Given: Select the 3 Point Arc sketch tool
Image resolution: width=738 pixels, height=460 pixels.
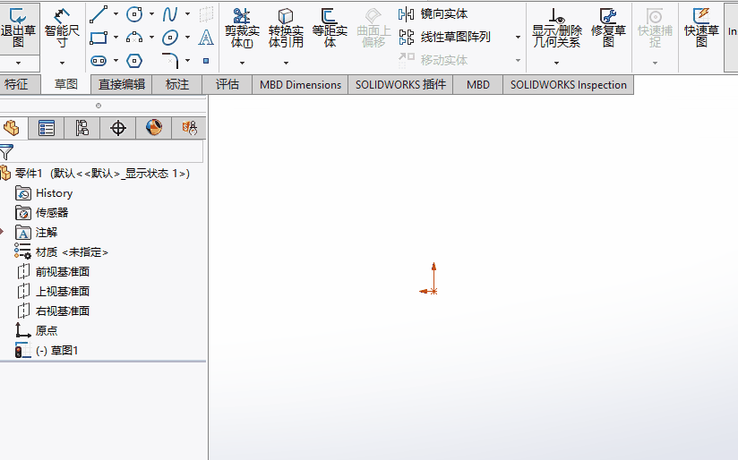Looking at the screenshot, I should [134, 38].
